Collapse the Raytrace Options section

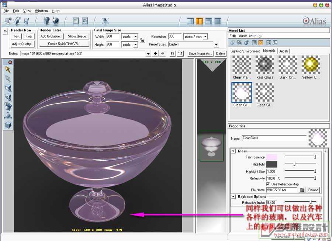pos(234,197)
